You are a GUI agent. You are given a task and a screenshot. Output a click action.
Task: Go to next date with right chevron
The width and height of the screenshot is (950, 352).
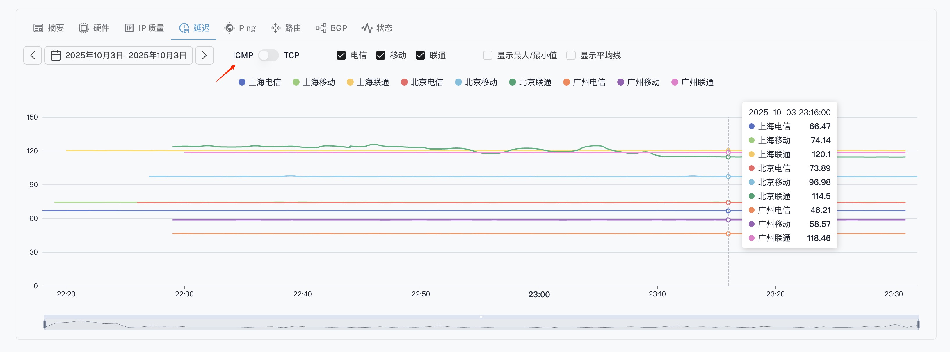[x=204, y=55]
